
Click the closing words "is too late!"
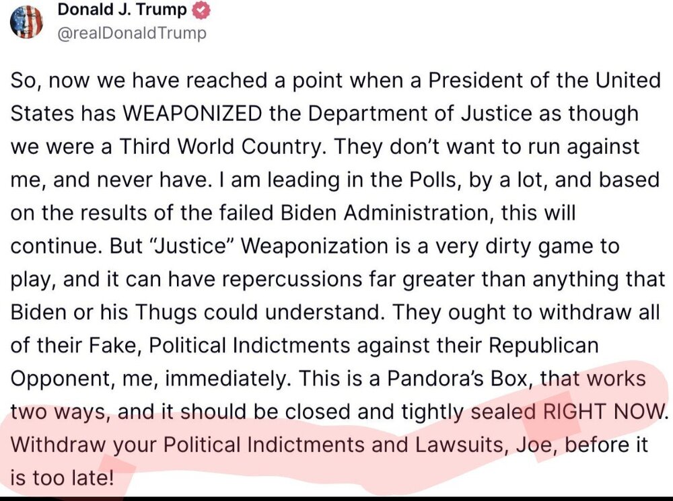pos(62,478)
